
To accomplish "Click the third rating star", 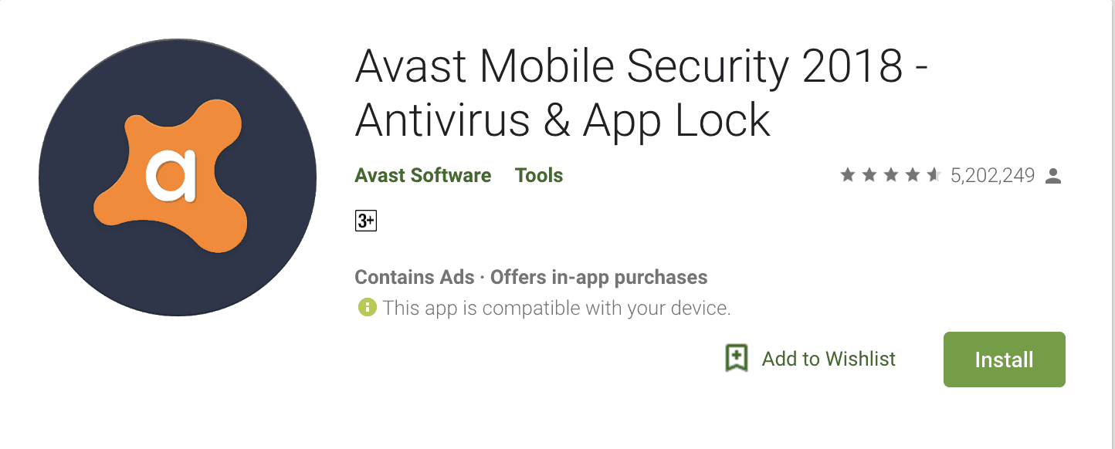I will click(891, 176).
